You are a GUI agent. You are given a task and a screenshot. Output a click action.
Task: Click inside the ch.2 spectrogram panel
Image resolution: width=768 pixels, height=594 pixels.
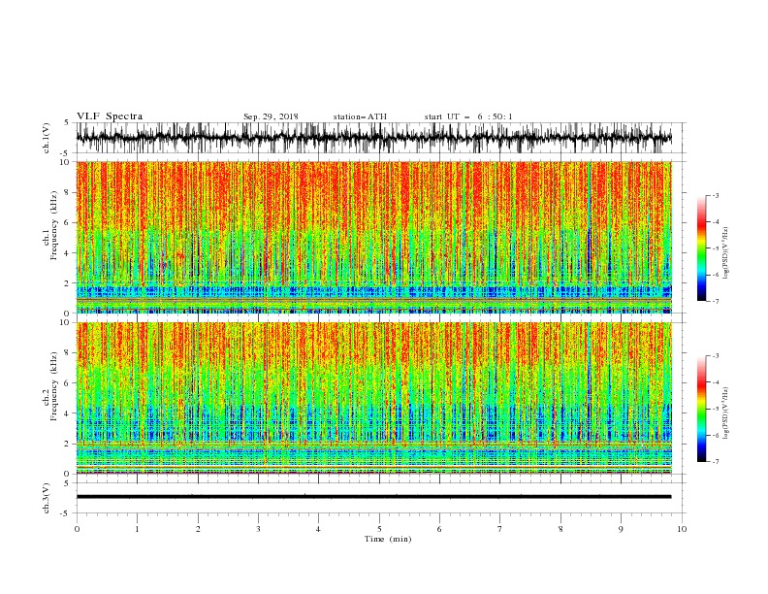click(x=373, y=398)
